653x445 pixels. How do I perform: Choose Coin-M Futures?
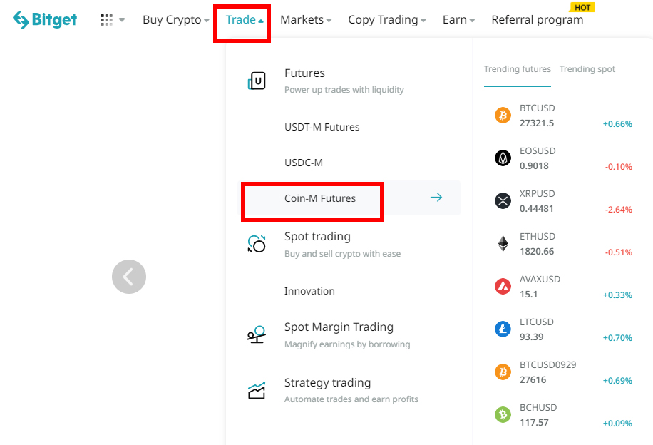(320, 198)
